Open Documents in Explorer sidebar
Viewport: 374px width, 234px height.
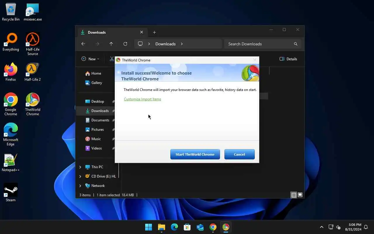point(100,120)
